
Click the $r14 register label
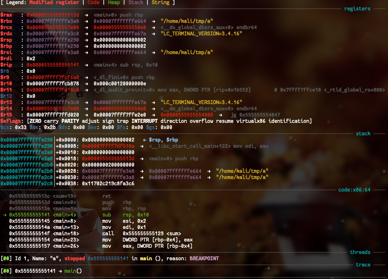pyautogui.click(x=6, y=108)
